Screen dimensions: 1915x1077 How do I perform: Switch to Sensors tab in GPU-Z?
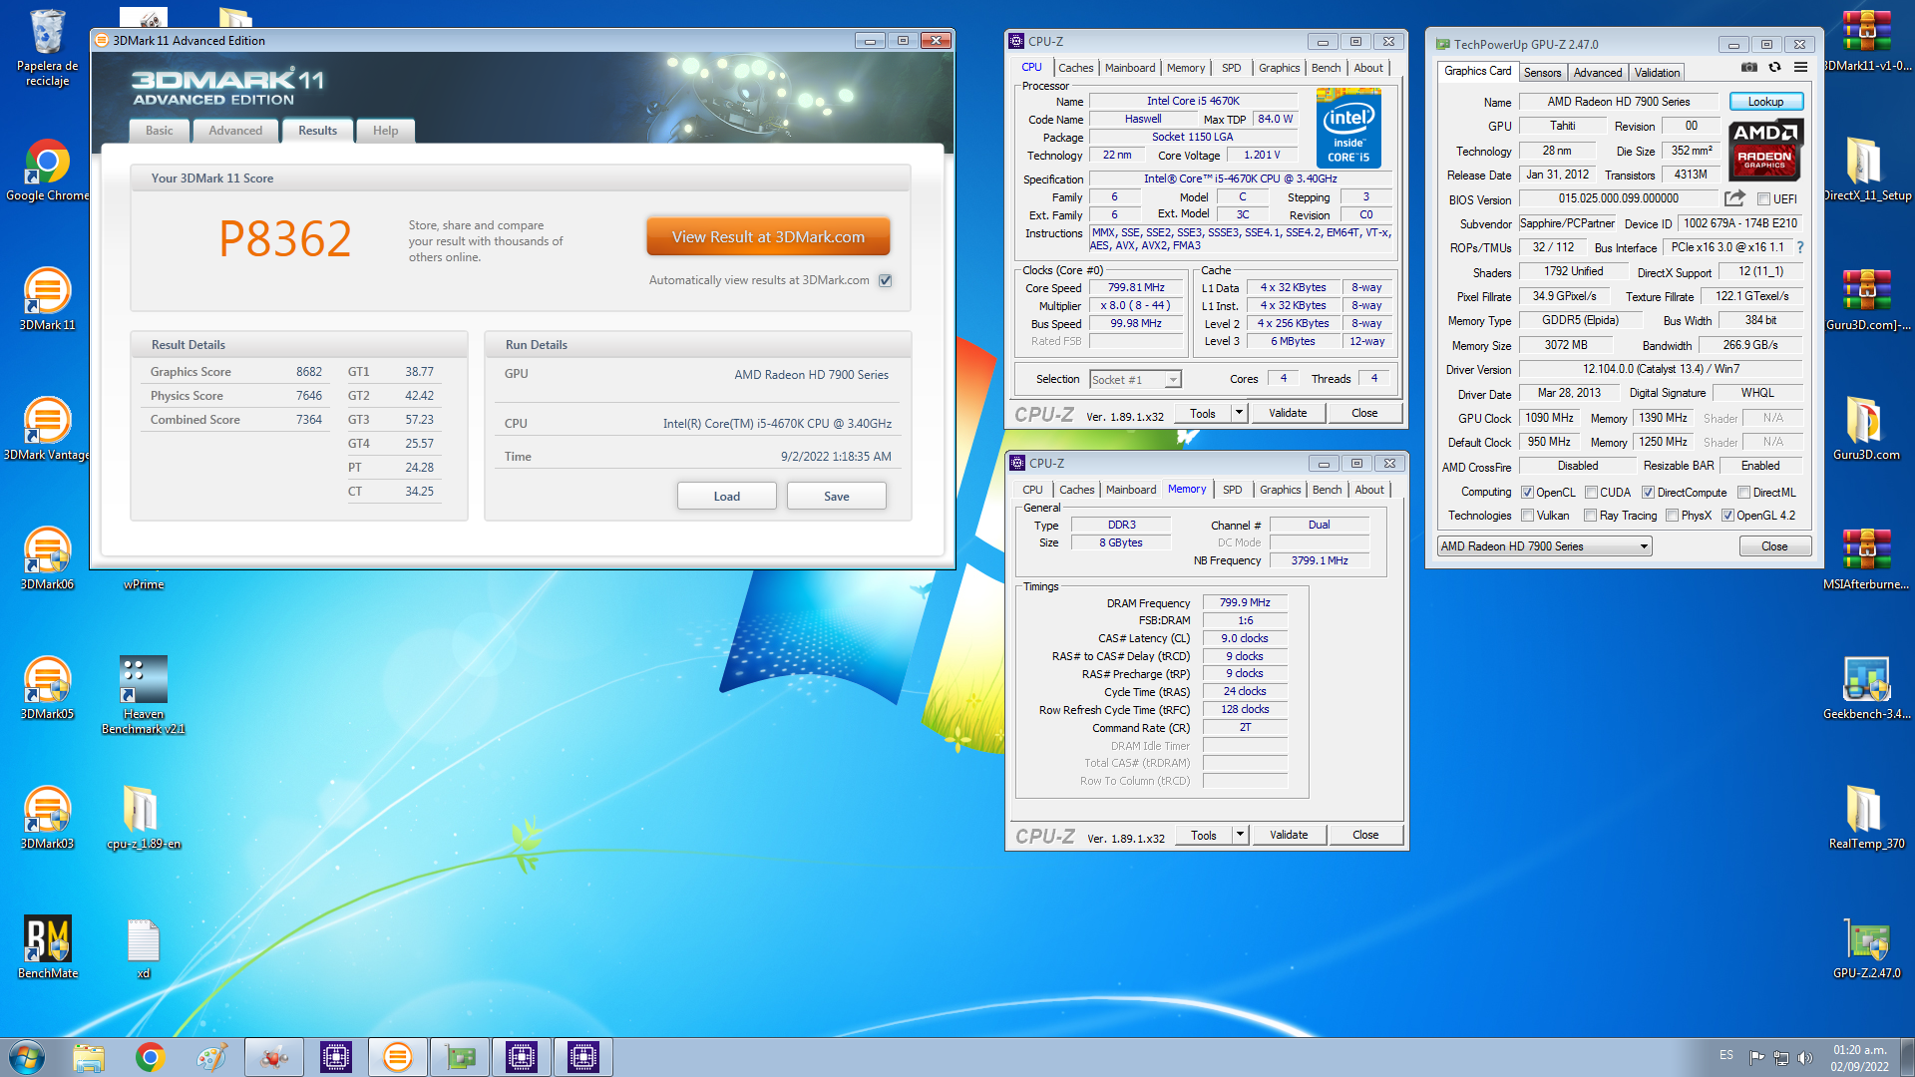click(1542, 73)
